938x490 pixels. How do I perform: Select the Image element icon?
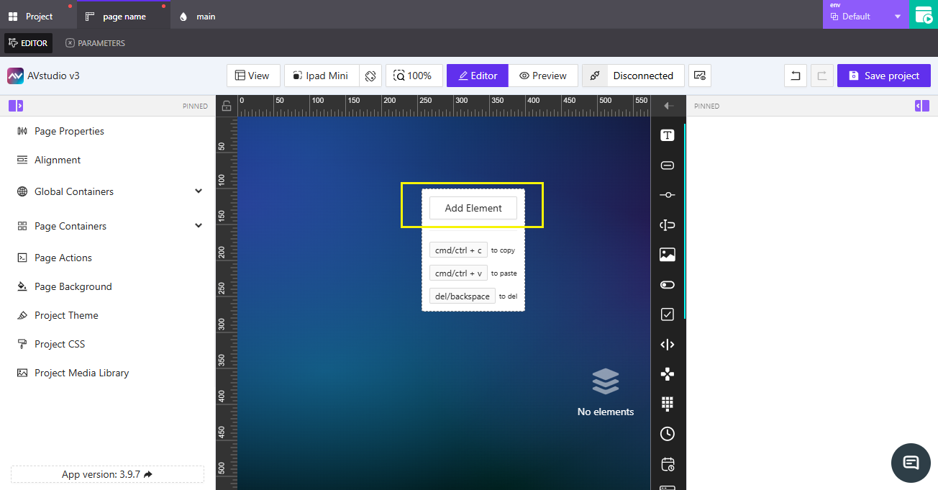coord(667,254)
